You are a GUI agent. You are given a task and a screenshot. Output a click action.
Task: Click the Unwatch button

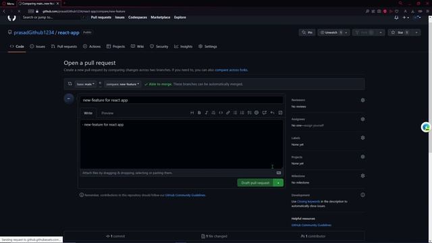[x=330, y=32]
